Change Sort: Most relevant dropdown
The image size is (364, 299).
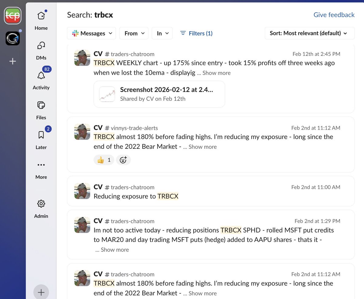click(x=310, y=33)
